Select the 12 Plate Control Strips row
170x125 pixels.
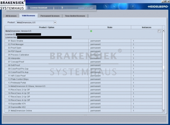pyautogui.click(x=84, y=79)
